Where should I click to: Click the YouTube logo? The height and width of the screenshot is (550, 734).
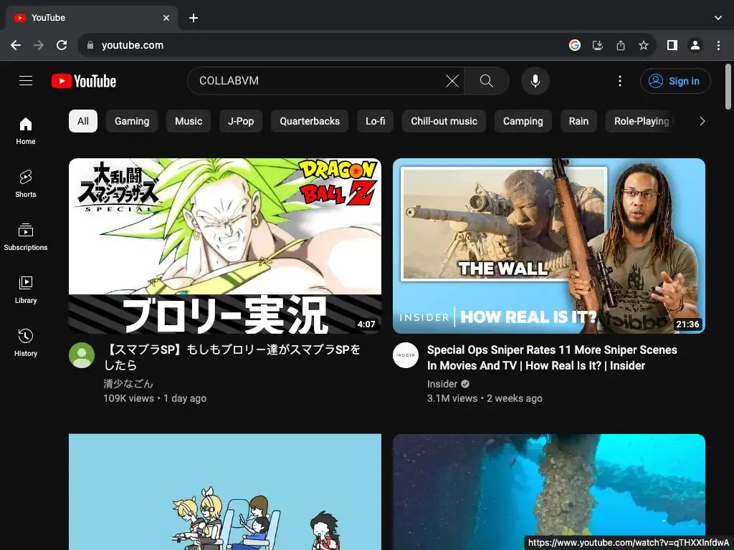(x=84, y=81)
